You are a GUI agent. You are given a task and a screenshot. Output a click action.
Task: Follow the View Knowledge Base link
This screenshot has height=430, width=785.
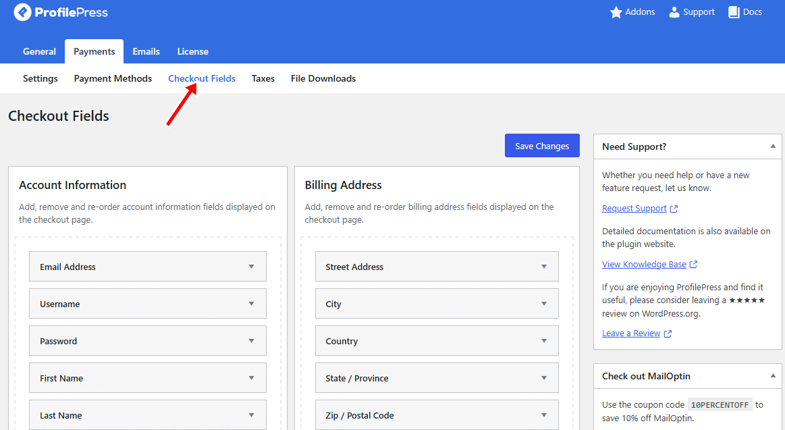pyautogui.click(x=644, y=265)
